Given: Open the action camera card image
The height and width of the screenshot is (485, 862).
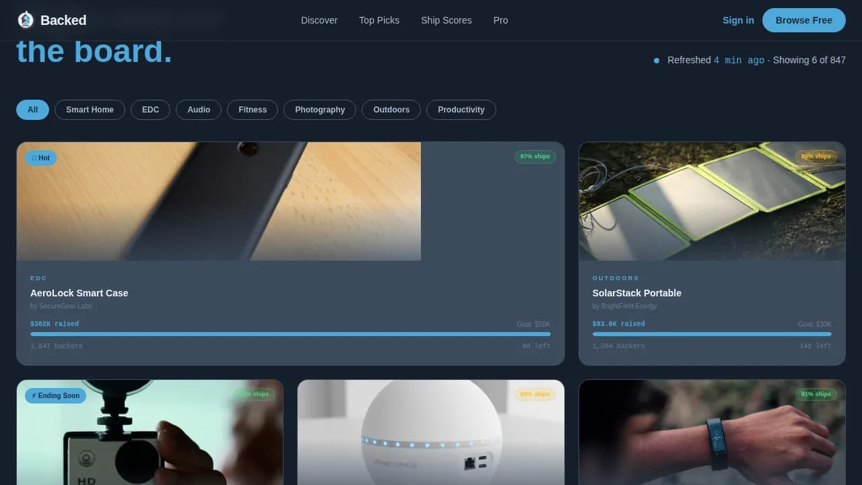Looking at the screenshot, I should (150, 432).
